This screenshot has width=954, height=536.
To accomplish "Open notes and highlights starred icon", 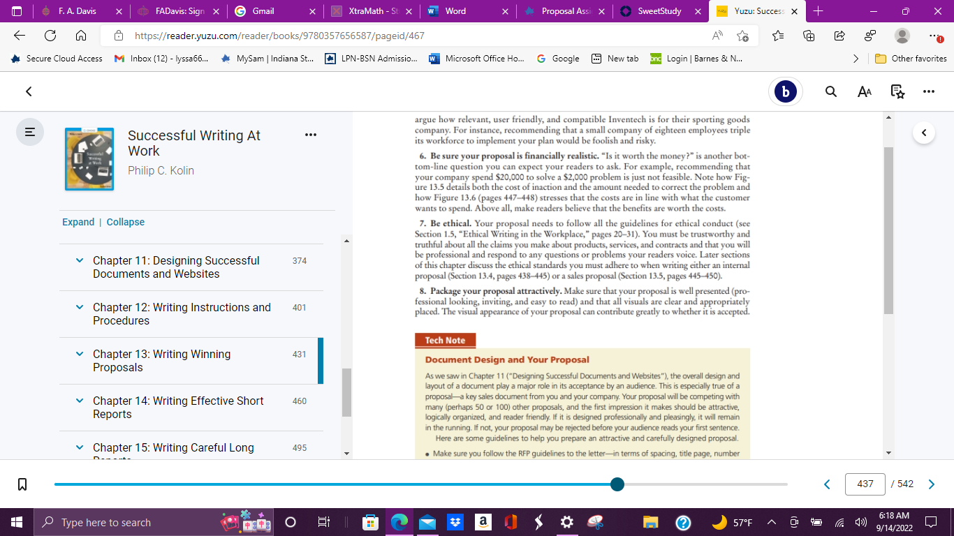I will coord(898,91).
